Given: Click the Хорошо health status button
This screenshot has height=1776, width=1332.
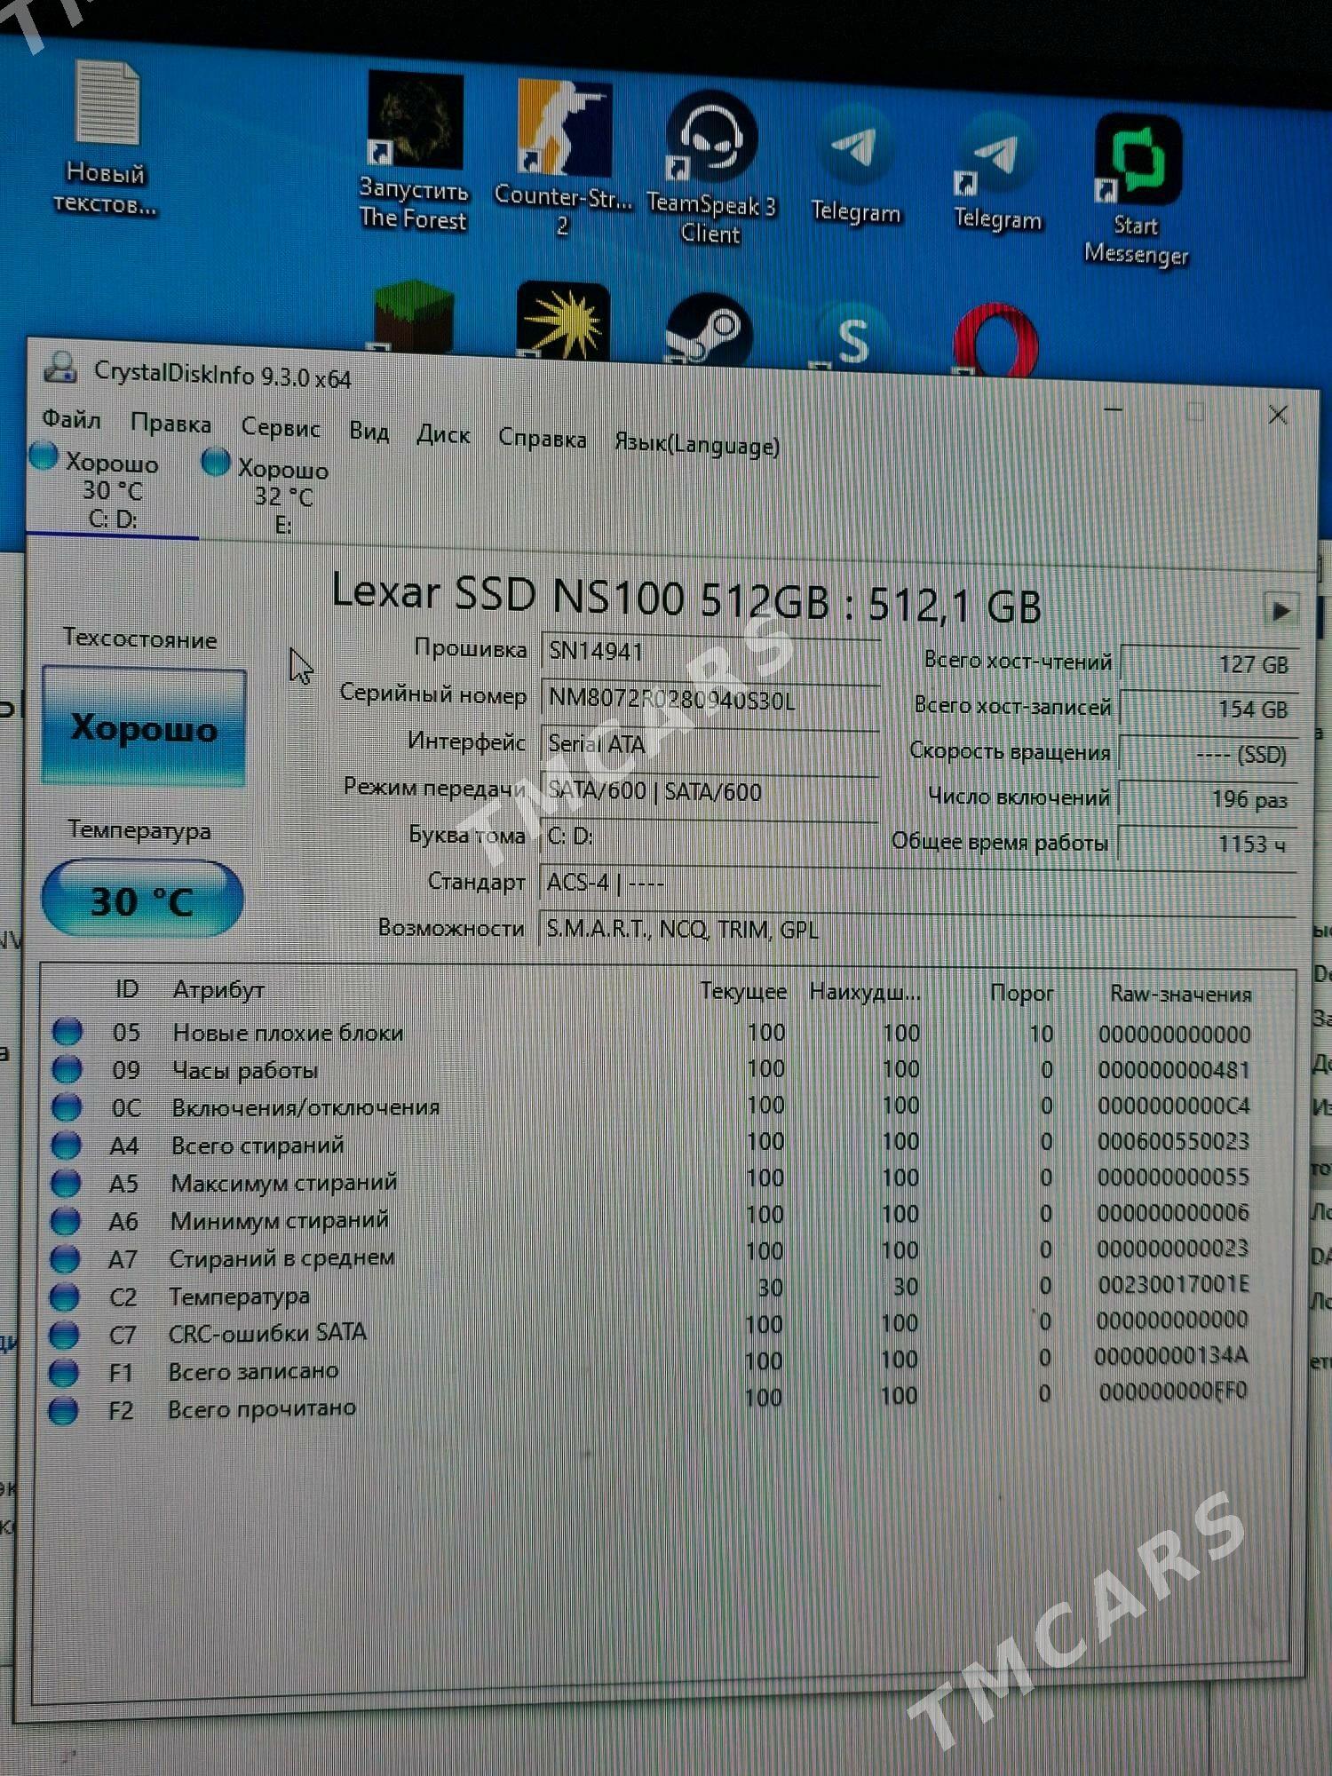Looking at the screenshot, I should 144,727.
